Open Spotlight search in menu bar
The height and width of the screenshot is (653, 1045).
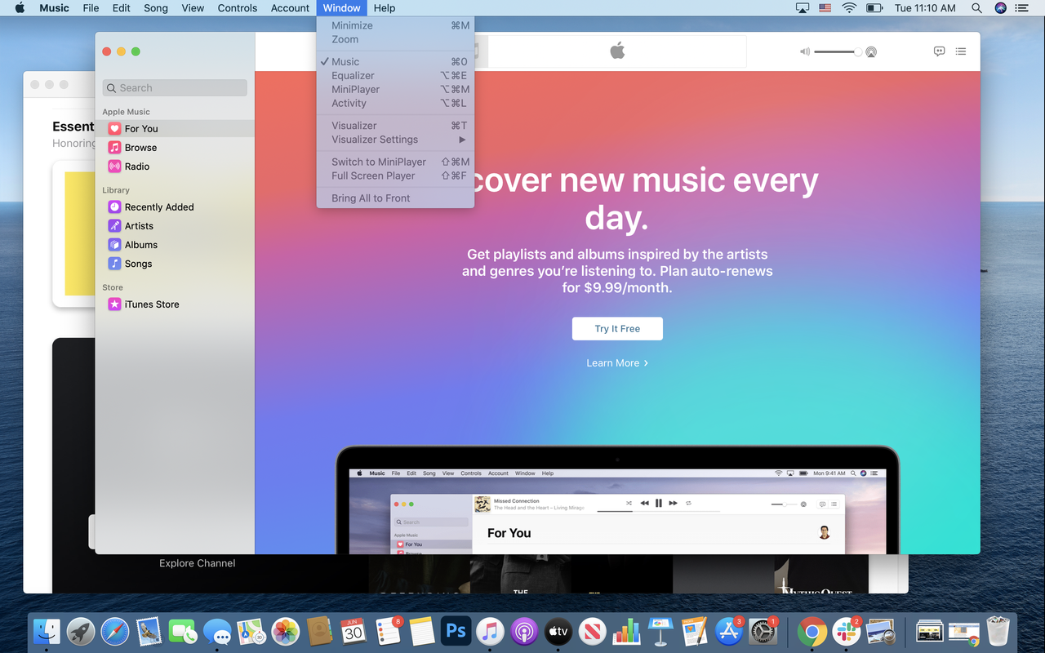[976, 8]
